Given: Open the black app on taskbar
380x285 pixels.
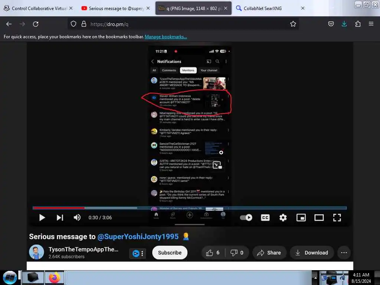Looking at the screenshot, I should (33, 278).
